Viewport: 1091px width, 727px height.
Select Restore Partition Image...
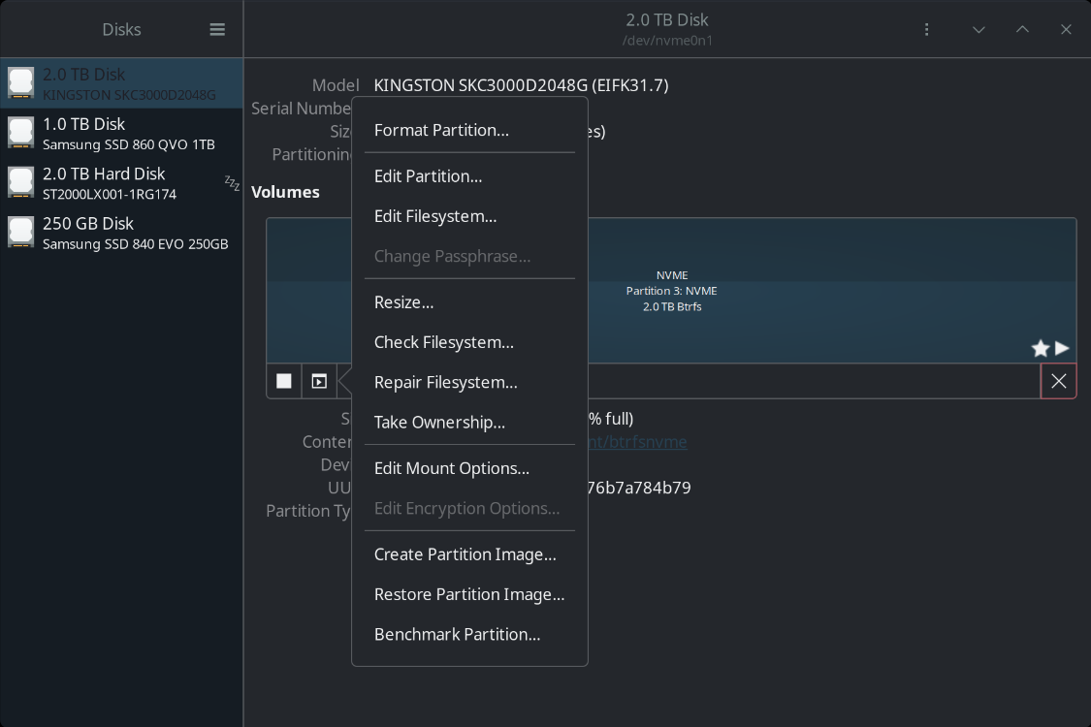point(469,595)
